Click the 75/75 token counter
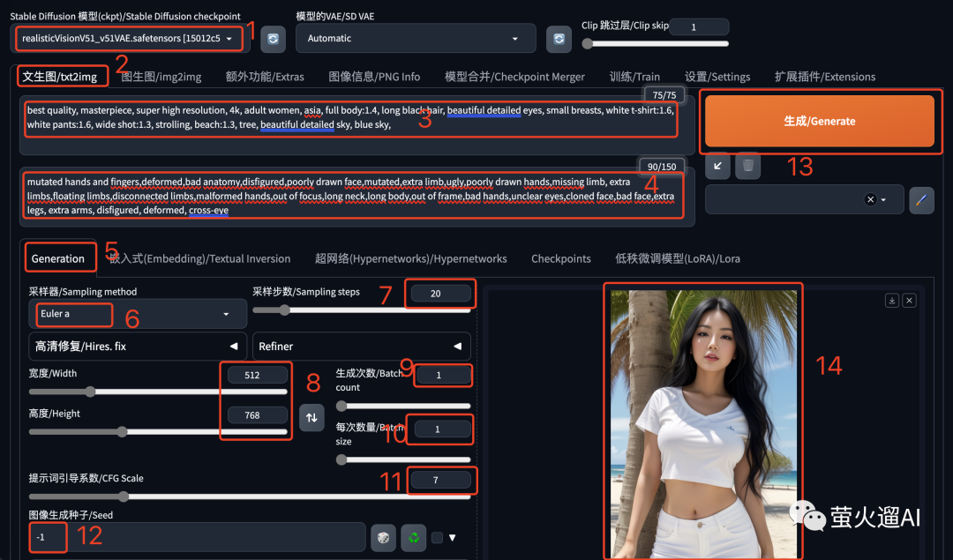Screen dimensions: 953x560 (x=664, y=94)
